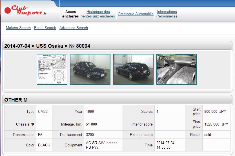
Task: Open the auction sheet thumbnail
Action: click(x=52, y=69)
